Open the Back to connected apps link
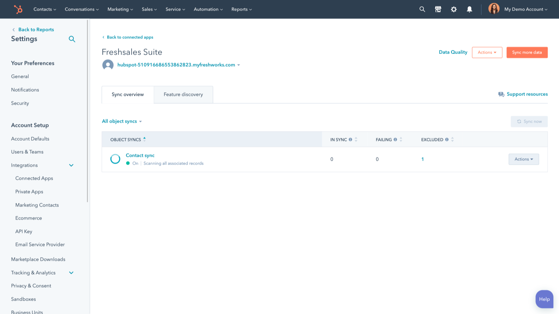This screenshot has width=559, height=314. pyautogui.click(x=130, y=37)
